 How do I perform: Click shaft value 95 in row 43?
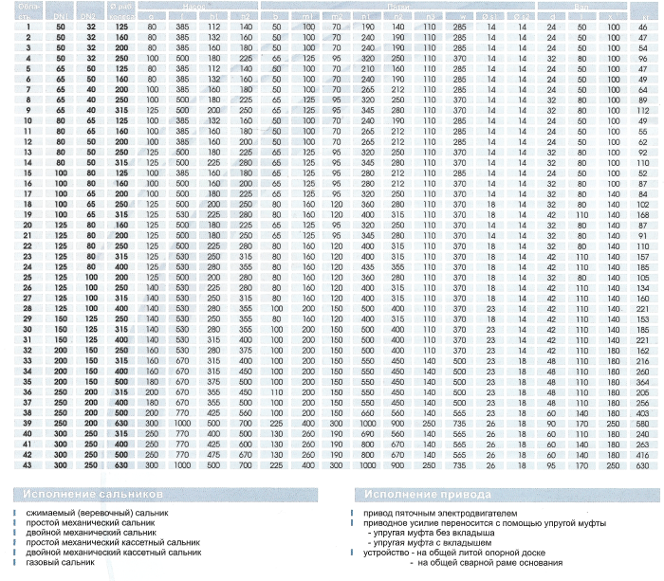(551, 465)
